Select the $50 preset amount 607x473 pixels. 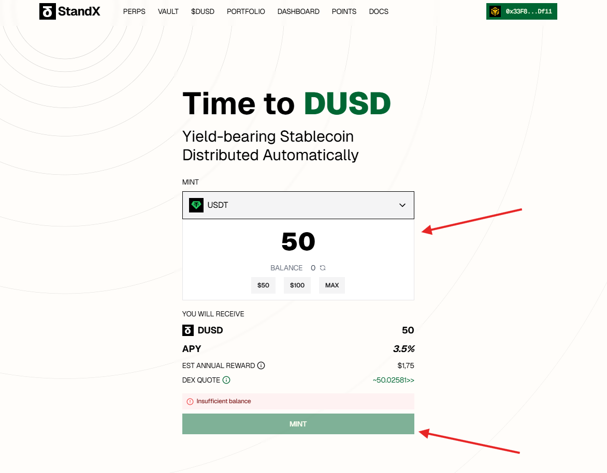(x=263, y=285)
